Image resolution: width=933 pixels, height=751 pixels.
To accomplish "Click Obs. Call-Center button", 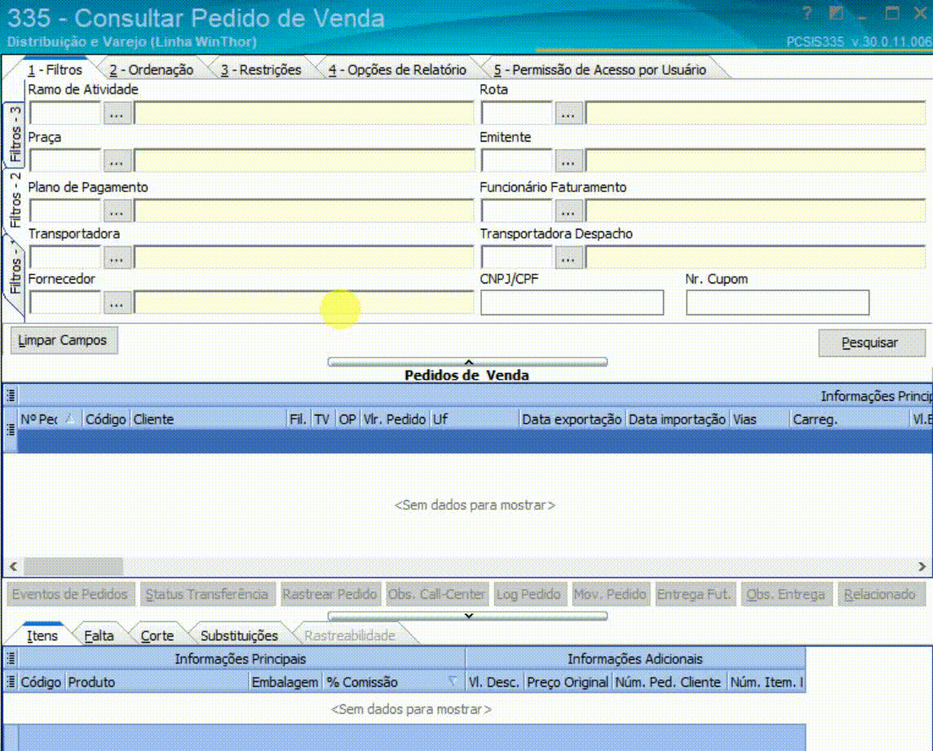I will [437, 594].
